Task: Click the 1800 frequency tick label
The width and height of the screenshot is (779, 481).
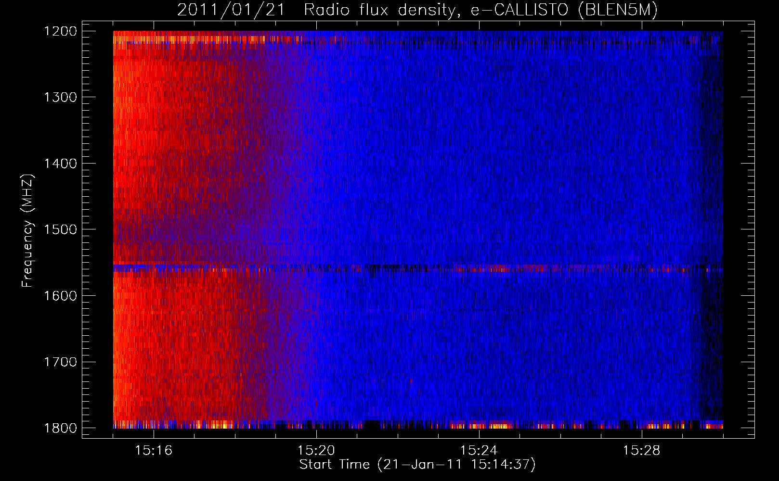Action: pyautogui.click(x=60, y=428)
